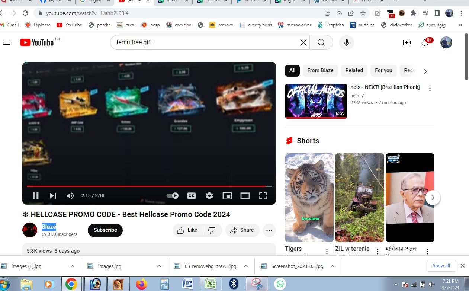The height and width of the screenshot is (291, 469).
Task: Dislike the video
Action: [x=212, y=230]
